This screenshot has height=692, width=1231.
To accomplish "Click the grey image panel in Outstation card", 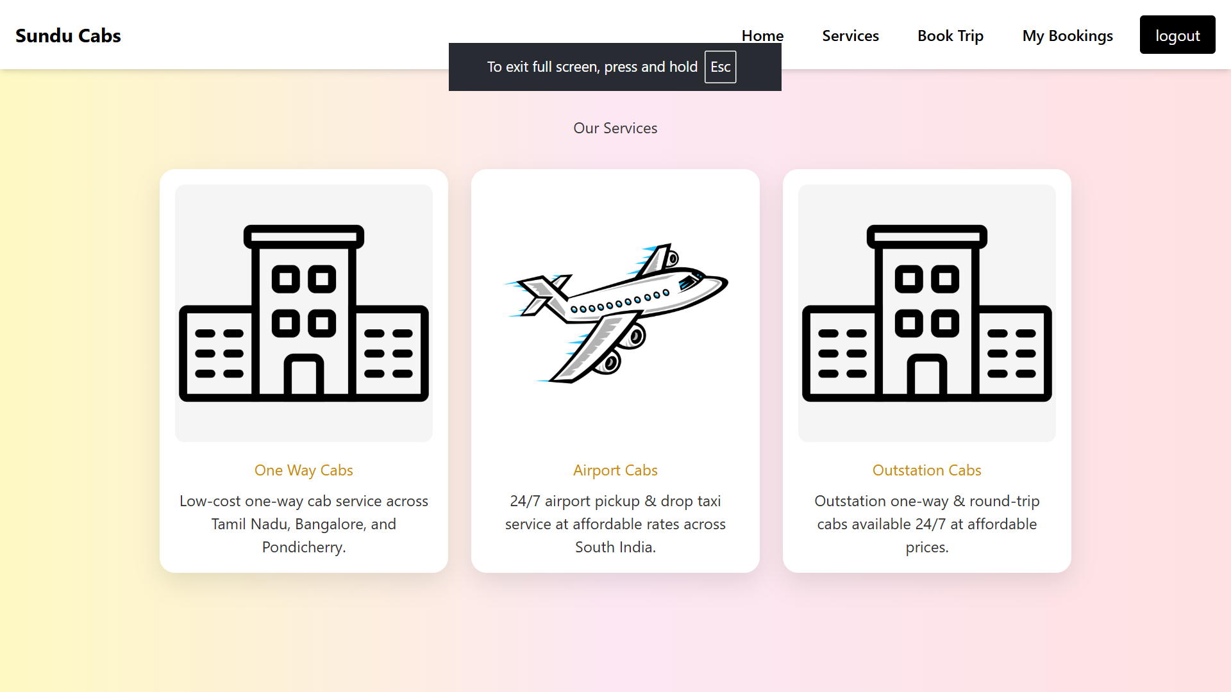I will (x=926, y=423).
